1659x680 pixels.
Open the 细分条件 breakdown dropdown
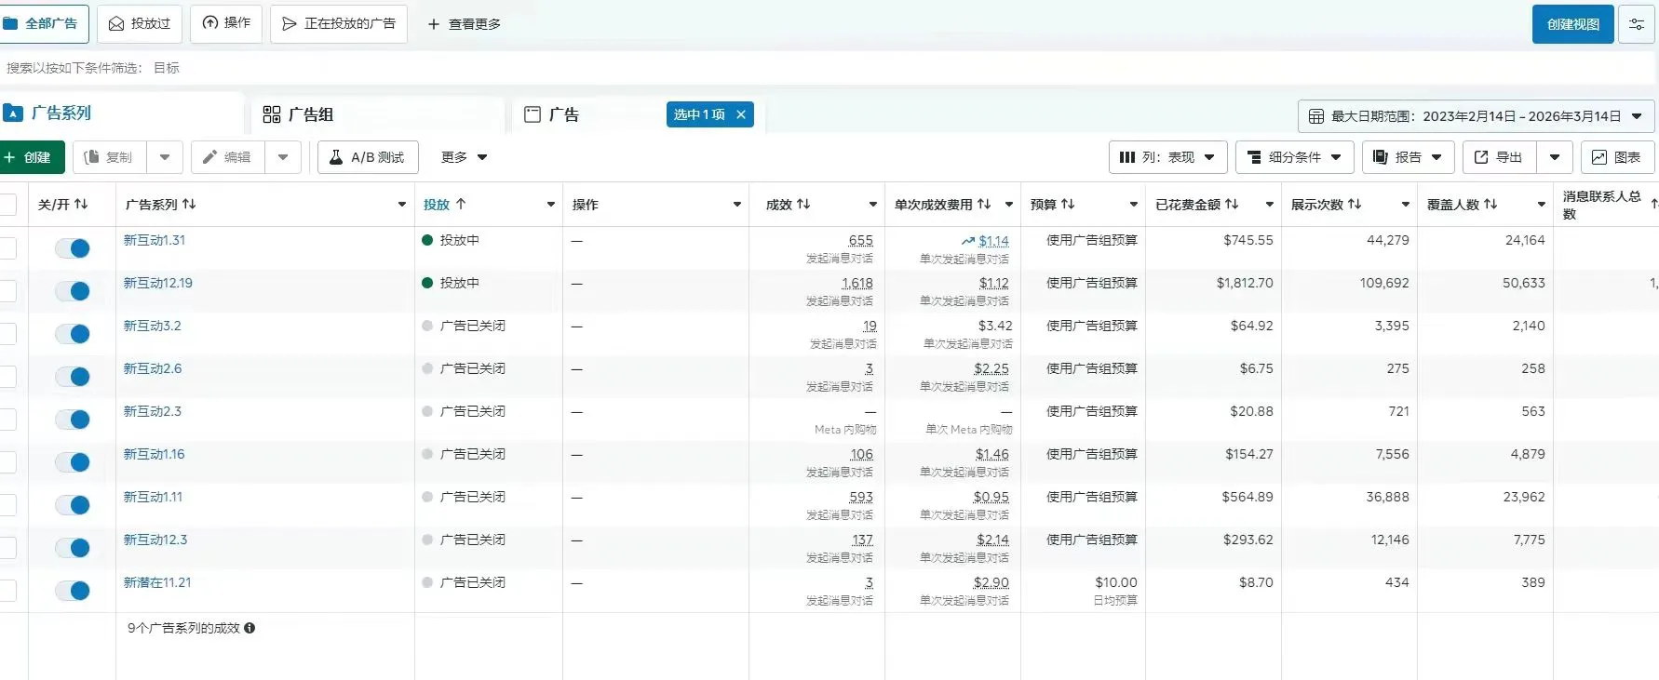(1295, 157)
